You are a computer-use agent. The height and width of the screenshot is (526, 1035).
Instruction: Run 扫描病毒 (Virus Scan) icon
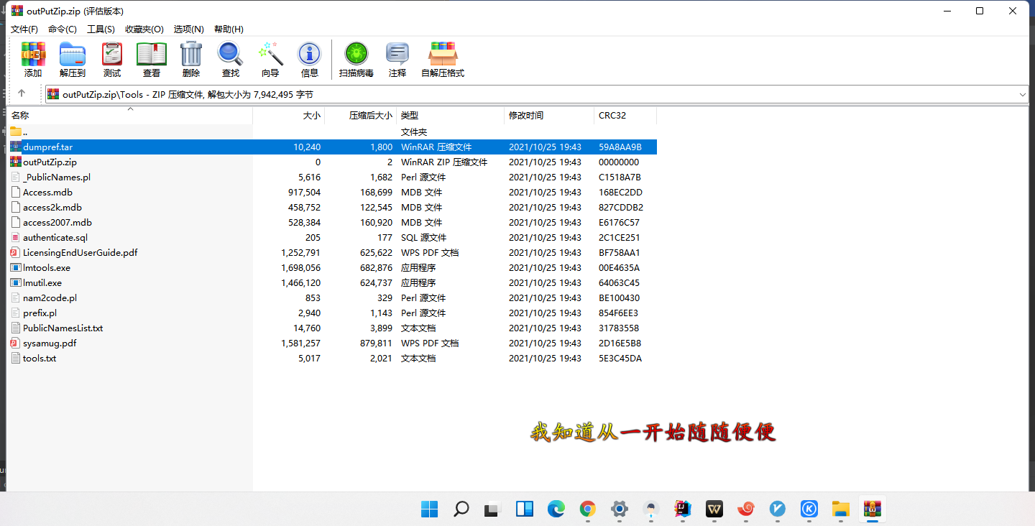[x=356, y=59]
